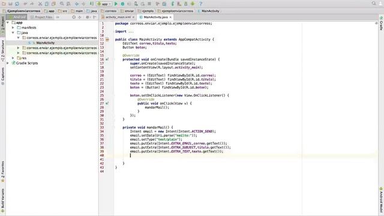
Task: Close the MainActivity.java tab
Action: pos(170,17)
